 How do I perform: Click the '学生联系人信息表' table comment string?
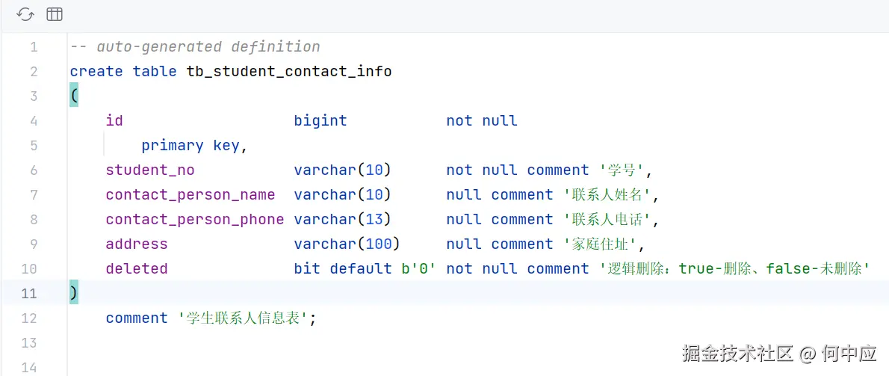pyautogui.click(x=243, y=318)
